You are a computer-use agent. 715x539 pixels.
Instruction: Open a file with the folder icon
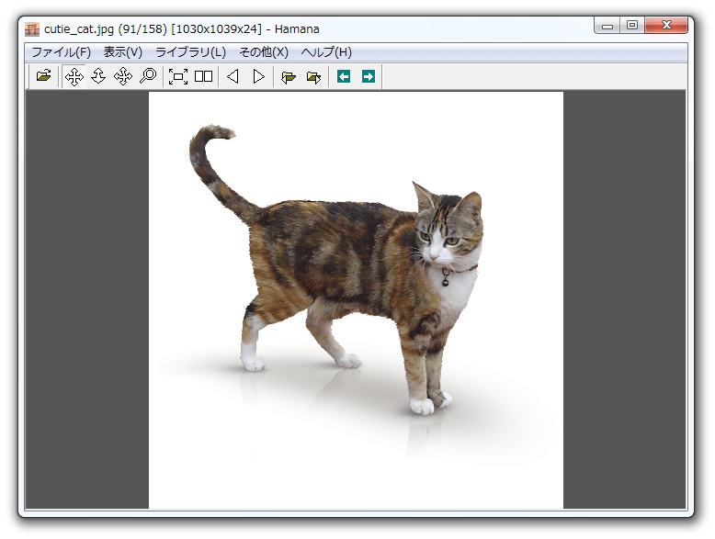tap(43, 75)
